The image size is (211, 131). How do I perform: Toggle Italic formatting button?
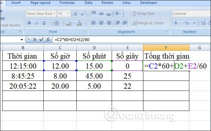click(37, 23)
